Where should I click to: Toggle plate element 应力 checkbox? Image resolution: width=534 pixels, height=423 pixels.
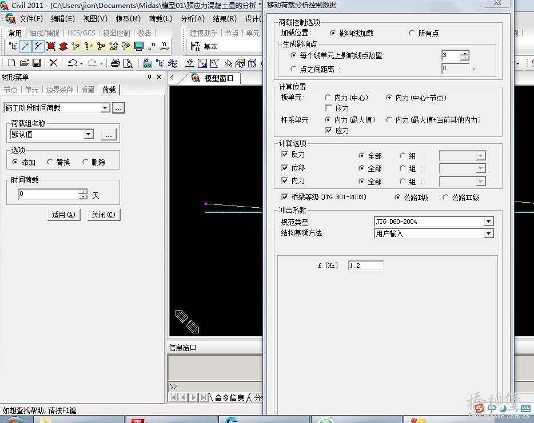pyautogui.click(x=329, y=108)
